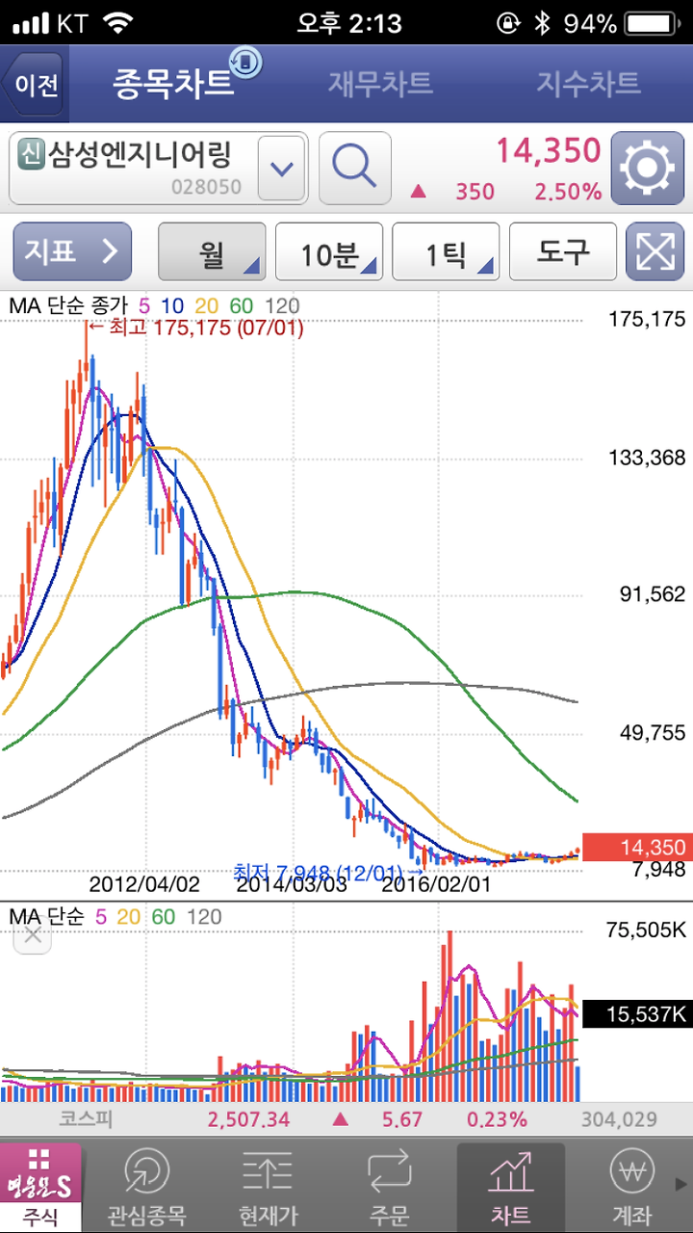693x1233 pixels.
Task: Select the price MA 120 gray legend
Action: point(281,306)
